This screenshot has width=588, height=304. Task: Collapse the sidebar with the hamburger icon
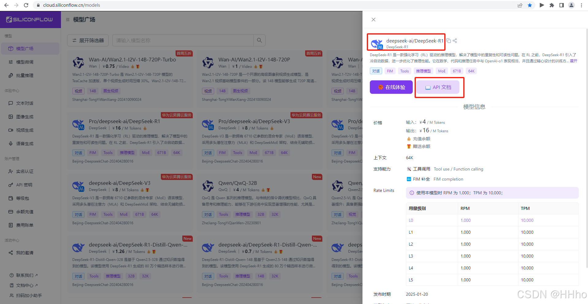click(x=68, y=19)
